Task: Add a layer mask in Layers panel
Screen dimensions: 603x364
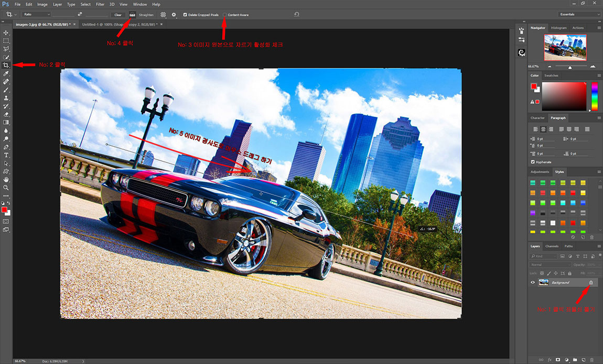Action: click(558, 360)
